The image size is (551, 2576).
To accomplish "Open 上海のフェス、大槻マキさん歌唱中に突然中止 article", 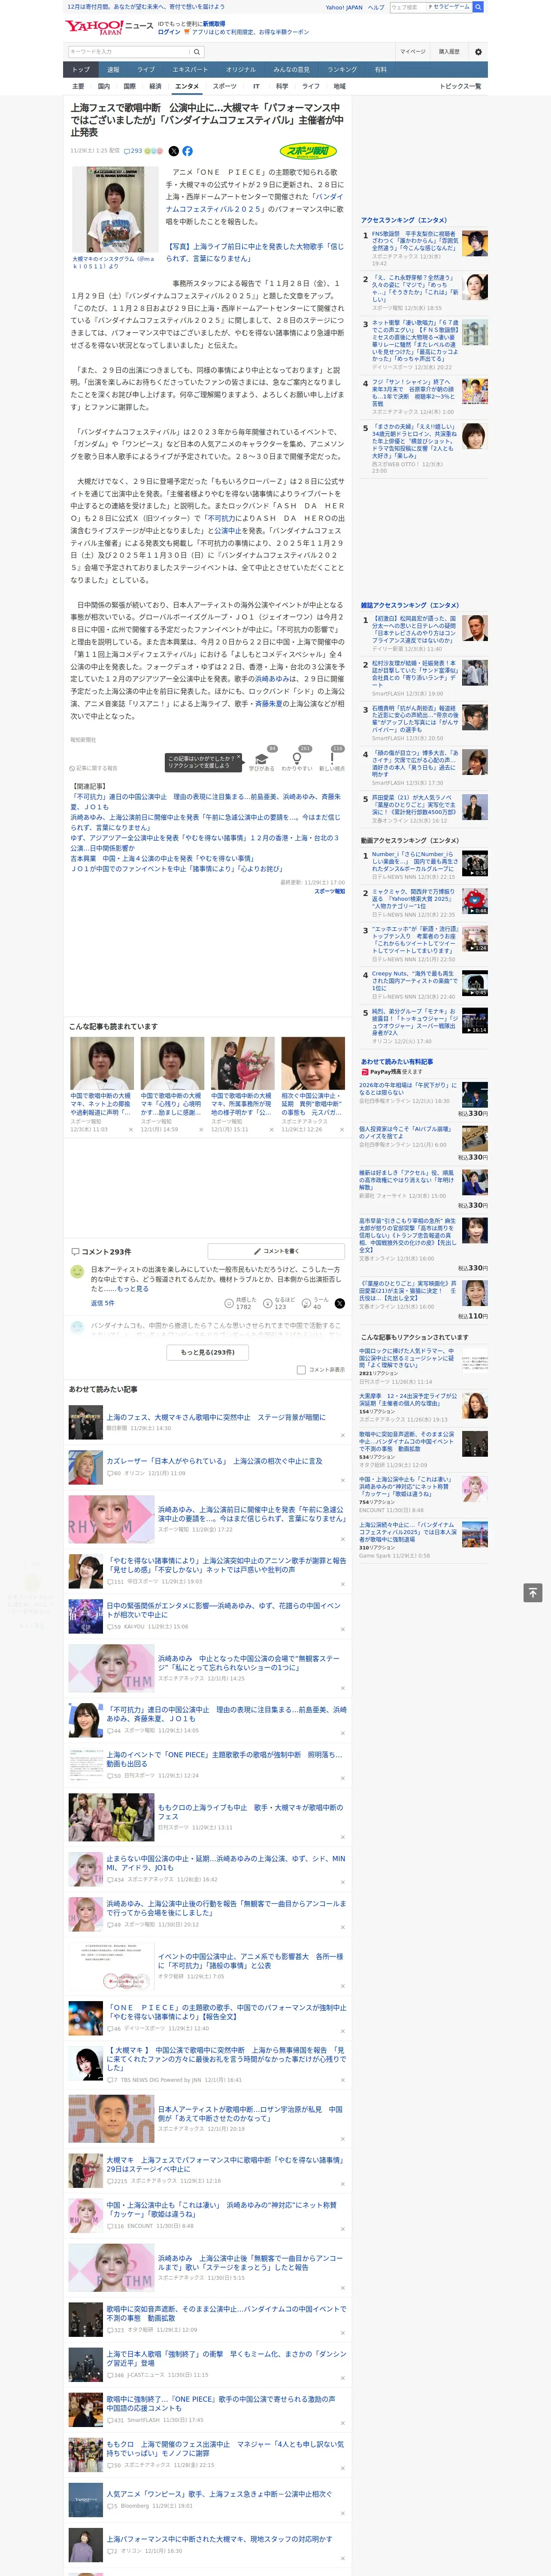I will tap(216, 1417).
